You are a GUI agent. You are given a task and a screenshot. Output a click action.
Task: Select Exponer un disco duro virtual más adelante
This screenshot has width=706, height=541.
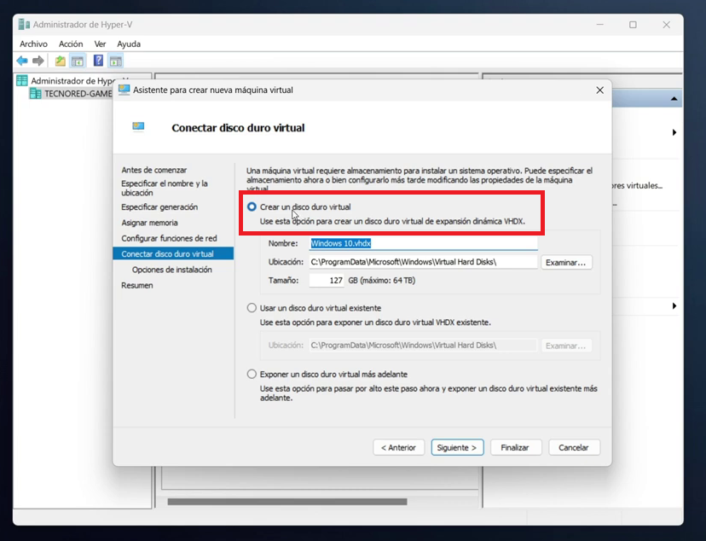point(252,374)
